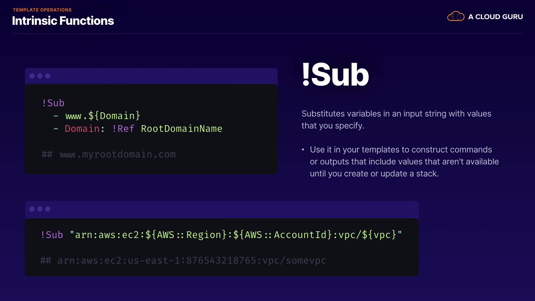
Task: Click the large '!Sub' heading
Action: click(x=335, y=74)
